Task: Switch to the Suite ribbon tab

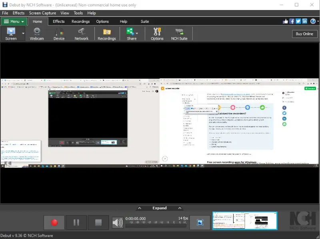Action: [x=145, y=22]
